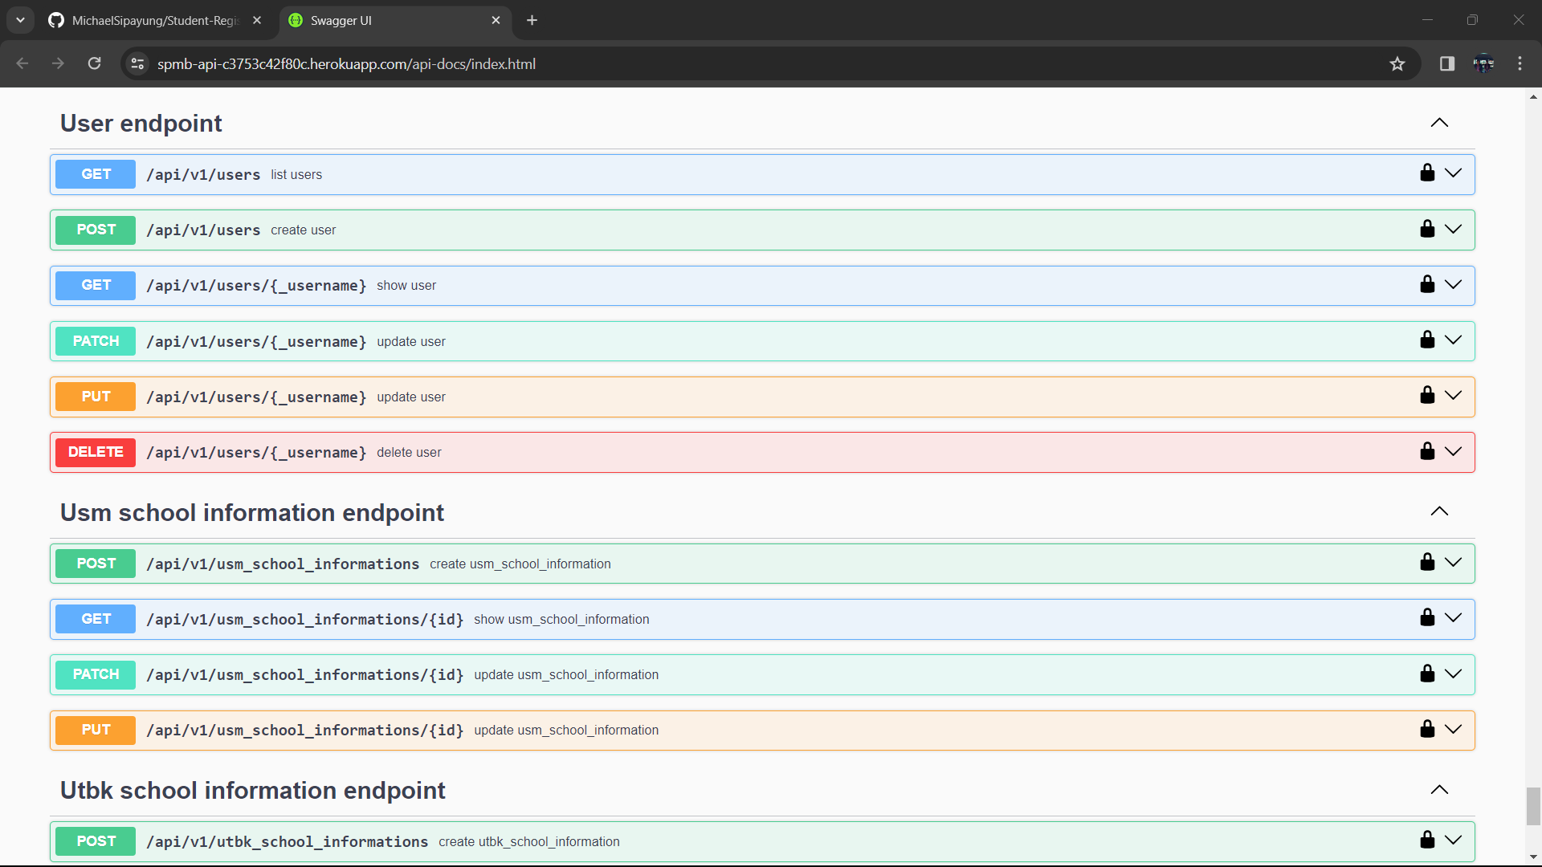The image size is (1542, 867).
Task: Click lock icon on PUT update user row
Action: pyautogui.click(x=1427, y=395)
